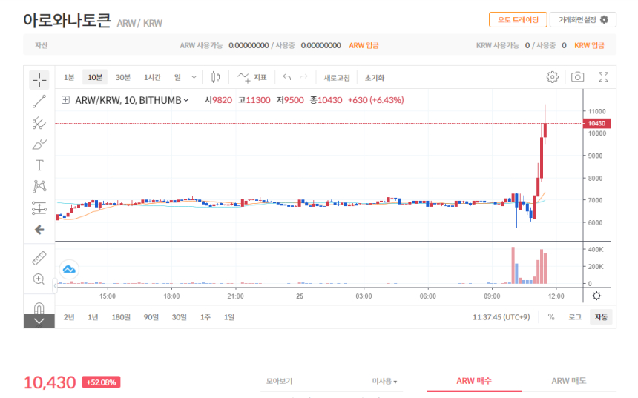Viewport: 638px width, 398px height.
Task: Switch to ARW 매도 sell tab
Action: [568, 381]
